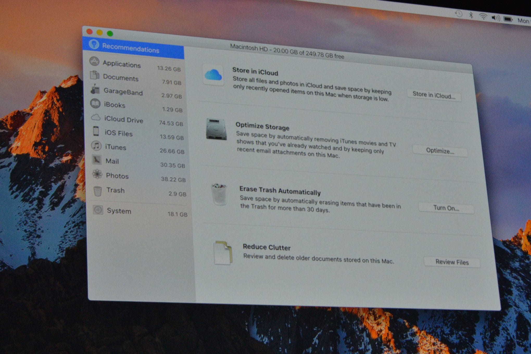
Task: Click the Trash bin icon in sidebar
Action: pos(98,191)
